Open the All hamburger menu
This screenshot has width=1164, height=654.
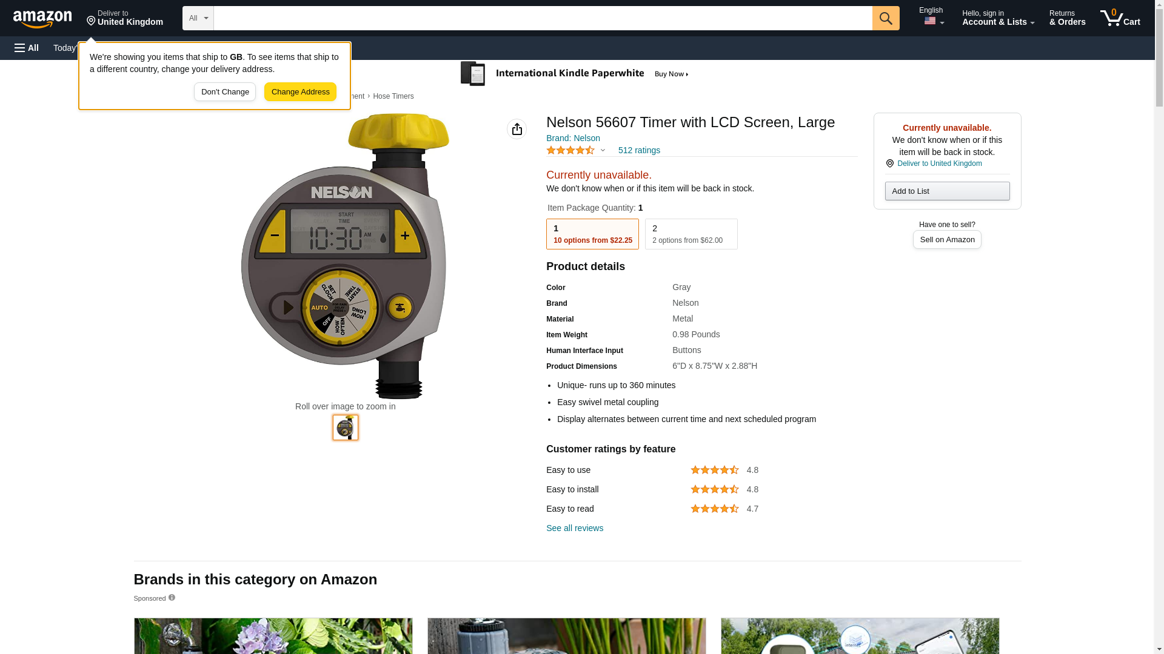pyautogui.click(x=27, y=48)
